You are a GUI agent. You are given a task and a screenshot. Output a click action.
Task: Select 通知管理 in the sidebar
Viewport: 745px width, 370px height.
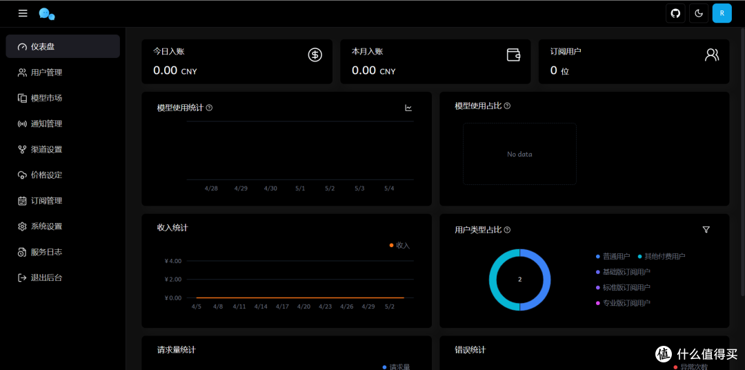pyautogui.click(x=63, y=124)
